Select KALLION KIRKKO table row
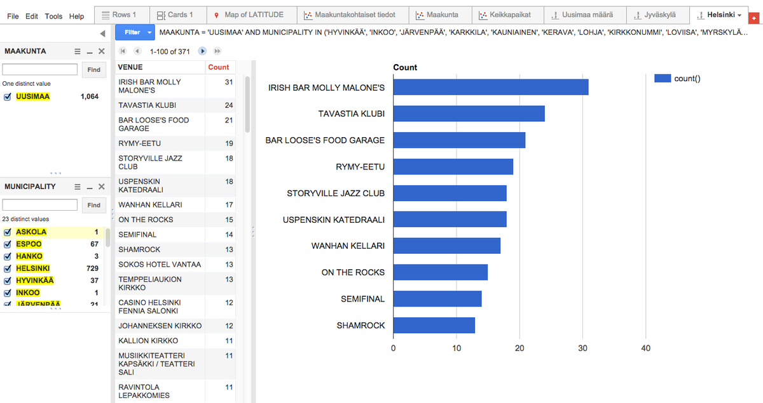This screenshot has height=403, width=763. click(x=175, y=341)
